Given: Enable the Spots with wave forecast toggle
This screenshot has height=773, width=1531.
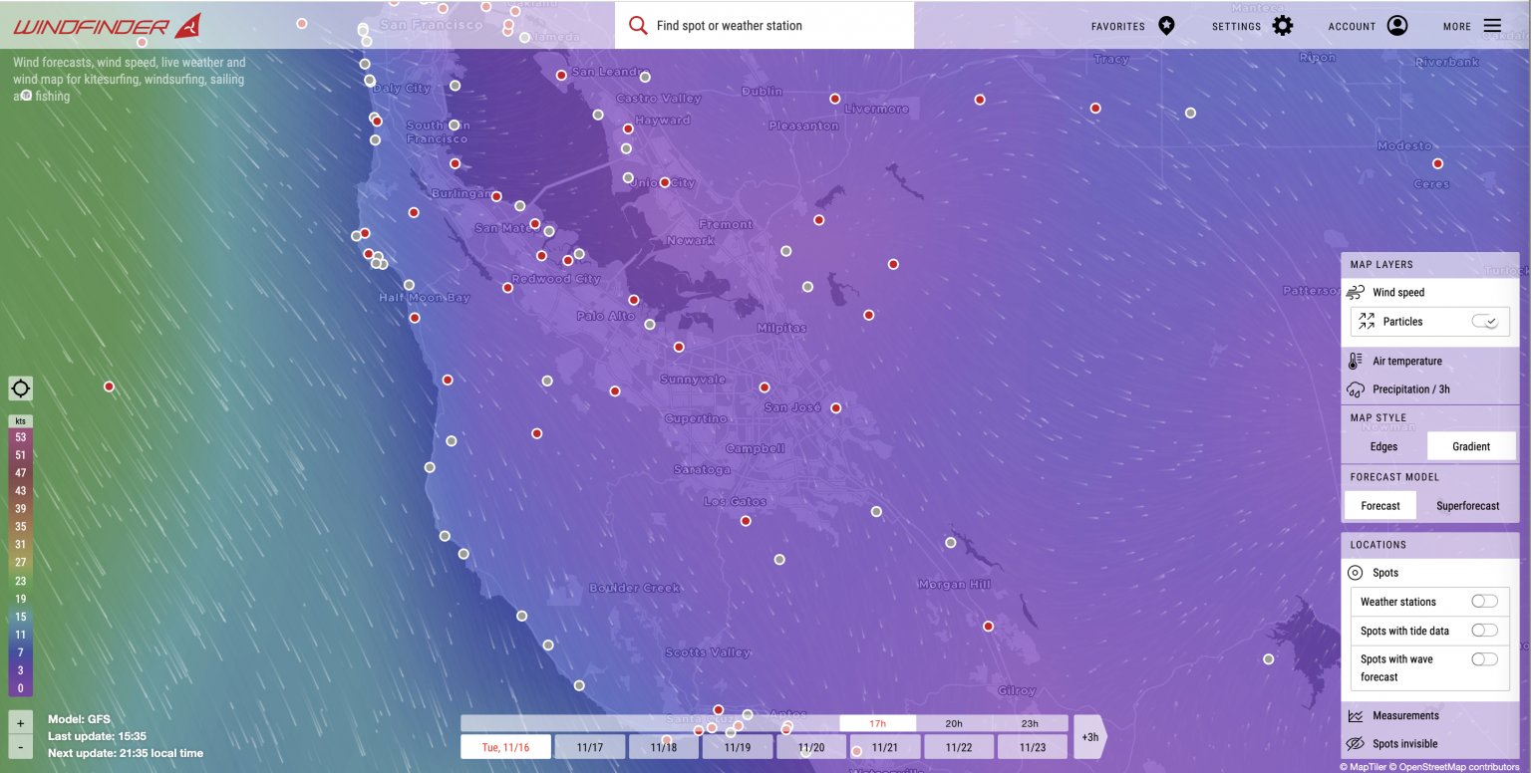Looking at the screenshot, I should pyautogui.click(x=1484, y=658).
